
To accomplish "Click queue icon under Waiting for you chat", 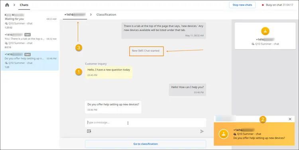I will coord(6,23).
